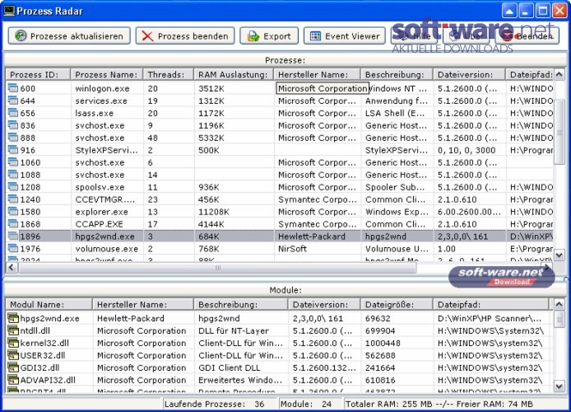Sort modules by Dateigröße column
Image resolution: width=571 pixels, height=412 pixels.
point(397,304)
